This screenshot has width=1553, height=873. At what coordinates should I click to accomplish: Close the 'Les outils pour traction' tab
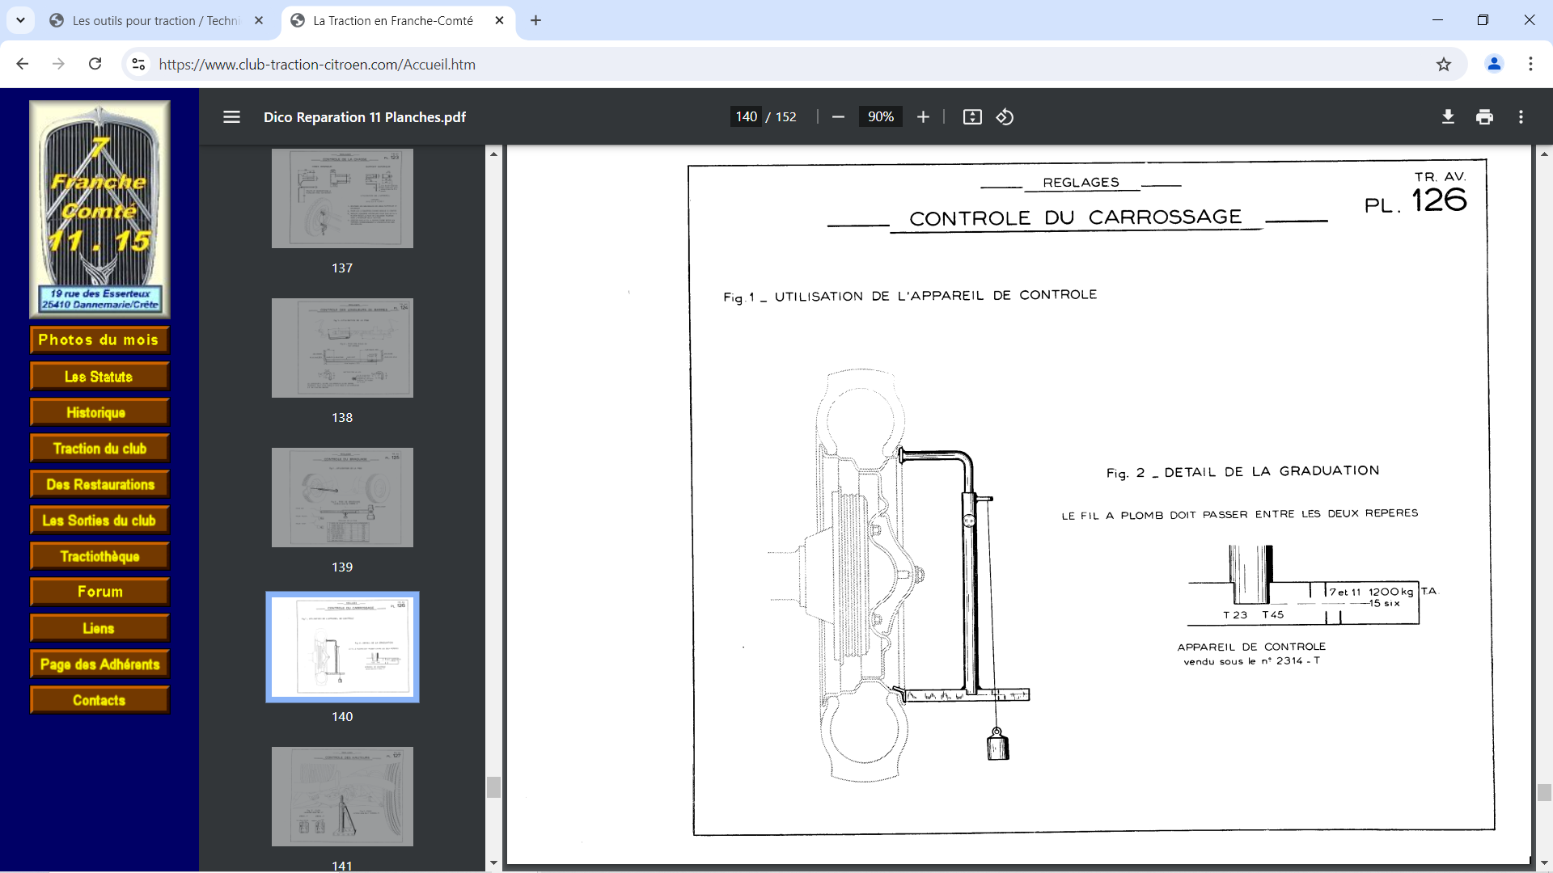[x=259, y=20]
